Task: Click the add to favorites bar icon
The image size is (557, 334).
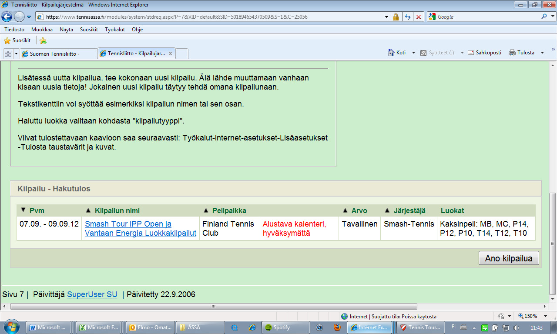Action: [x=43, y=40]
